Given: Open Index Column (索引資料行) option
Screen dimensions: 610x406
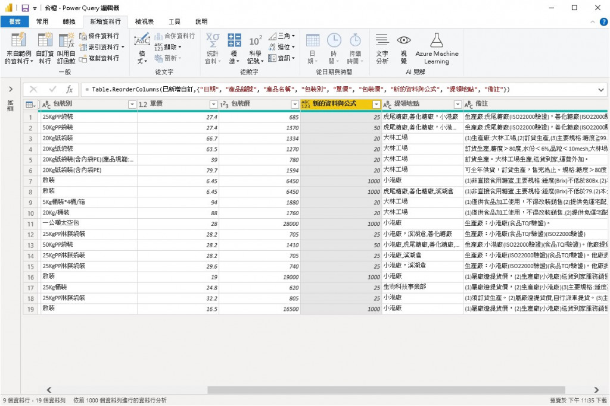Looking at the screenshot, I should click(101, 47).
